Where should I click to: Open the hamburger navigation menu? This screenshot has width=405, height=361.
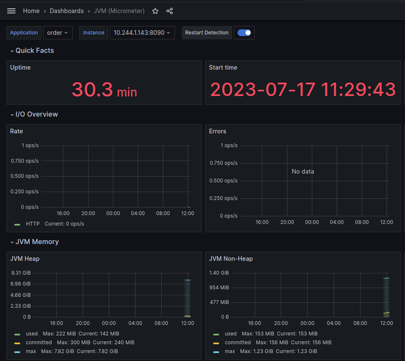(x=11, y=11)
